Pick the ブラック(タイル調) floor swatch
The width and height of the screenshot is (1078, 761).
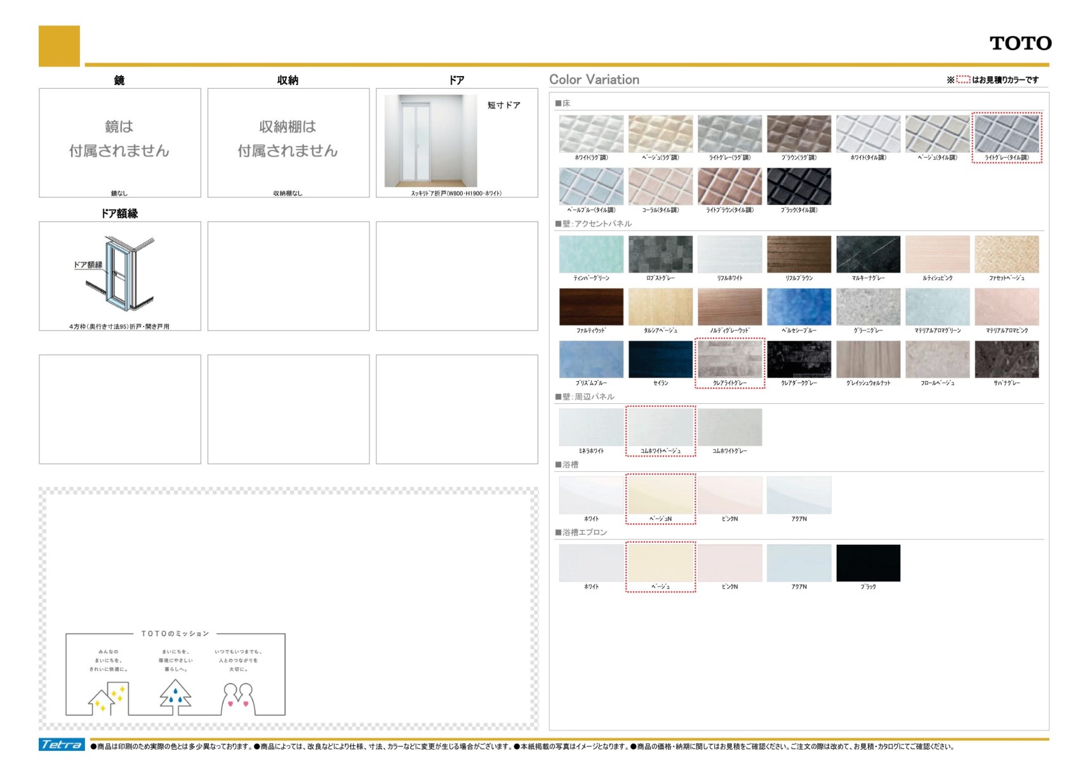coord(799,186)
